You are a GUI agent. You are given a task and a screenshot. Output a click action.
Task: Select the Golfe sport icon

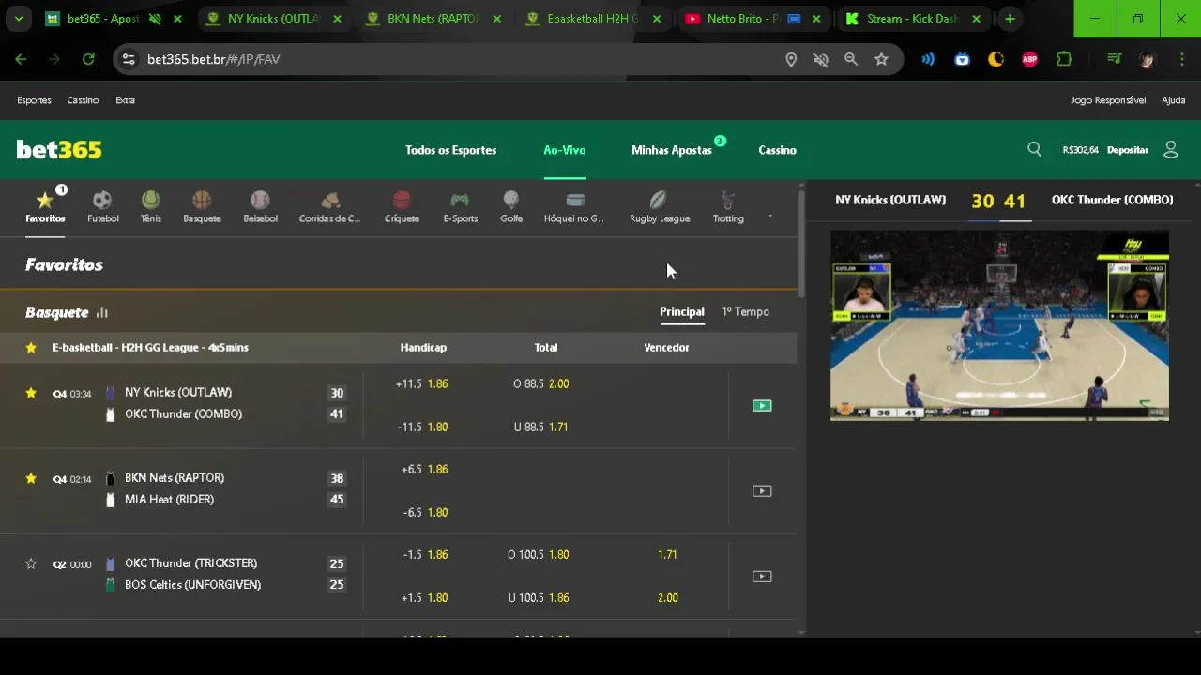[x=511, y=206]
